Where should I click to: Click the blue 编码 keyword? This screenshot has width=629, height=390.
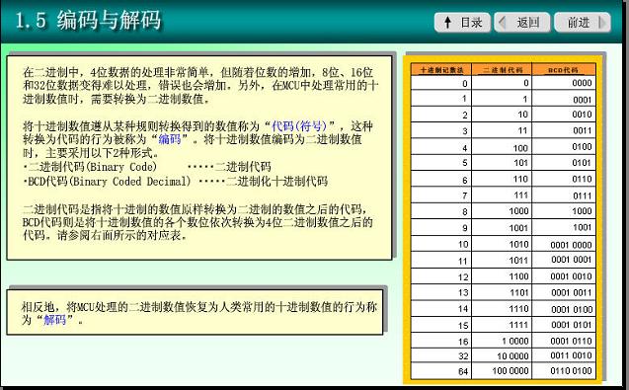tap(170, 139)
